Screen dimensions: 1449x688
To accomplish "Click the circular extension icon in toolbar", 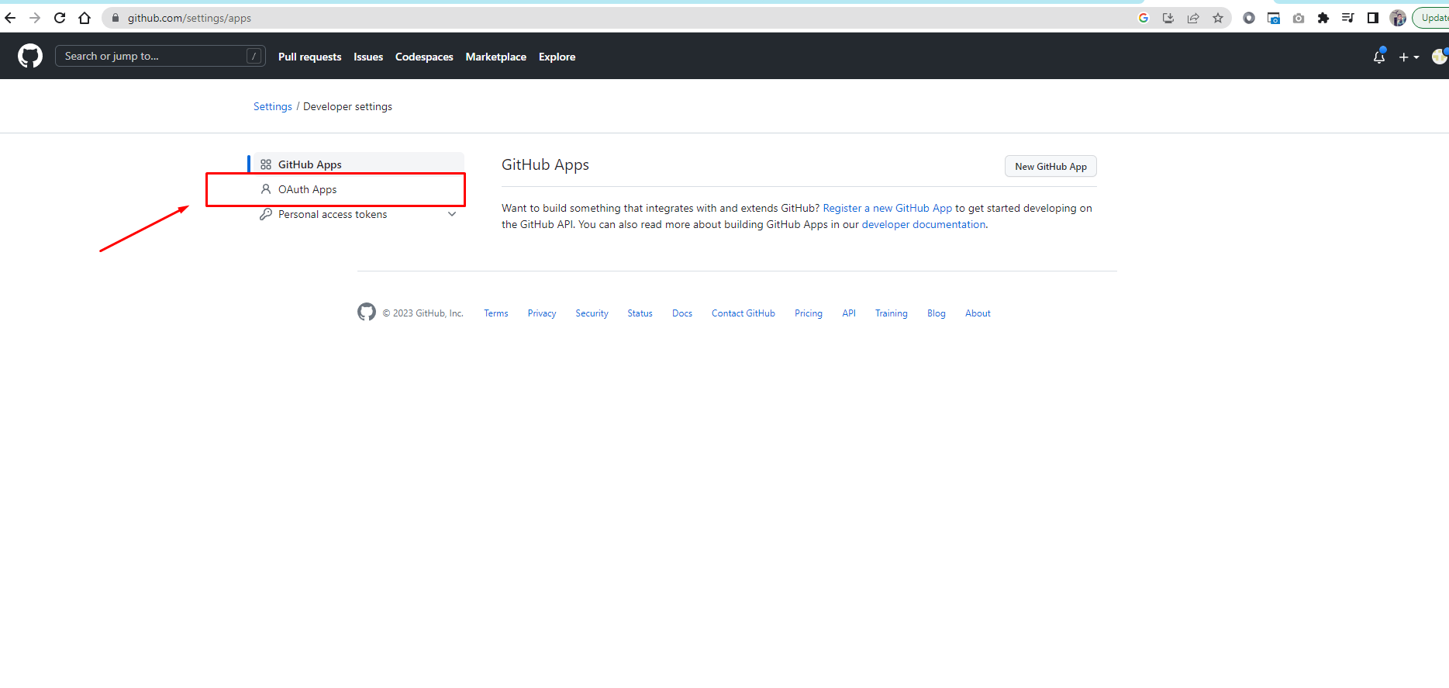I will pos(1249,18).
